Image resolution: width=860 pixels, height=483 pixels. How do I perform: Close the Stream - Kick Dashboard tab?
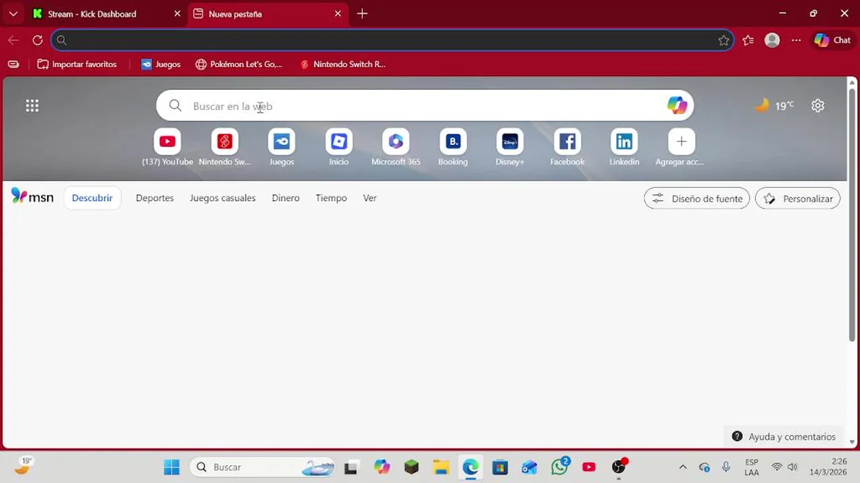(x=177, y=13)
